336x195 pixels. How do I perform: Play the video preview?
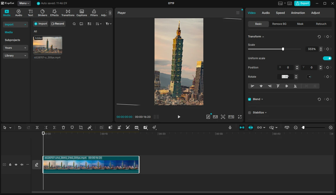[x=179, y=117]
